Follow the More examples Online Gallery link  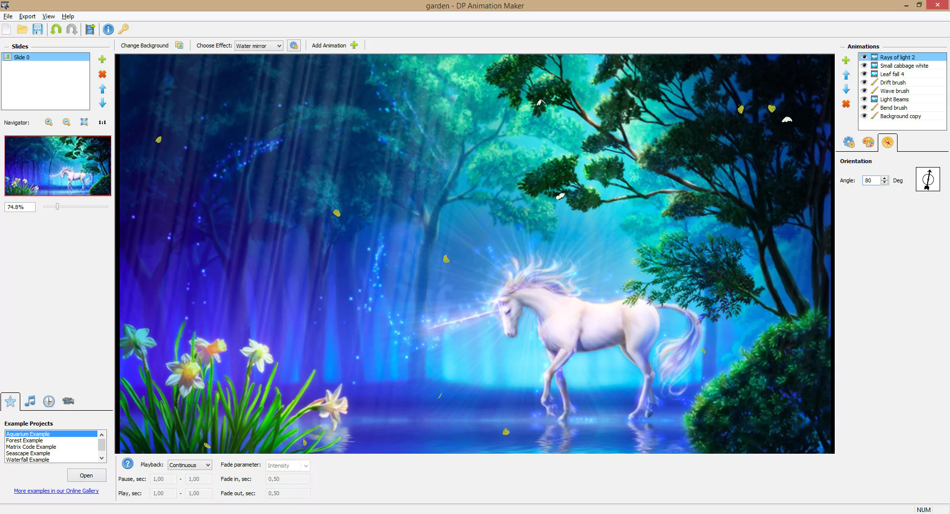pos(56,491)
